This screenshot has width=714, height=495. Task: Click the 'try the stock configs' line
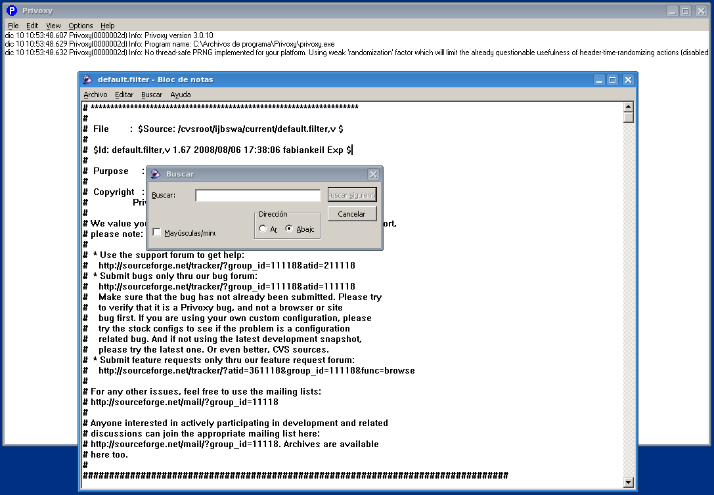click(x=216, y=328)
